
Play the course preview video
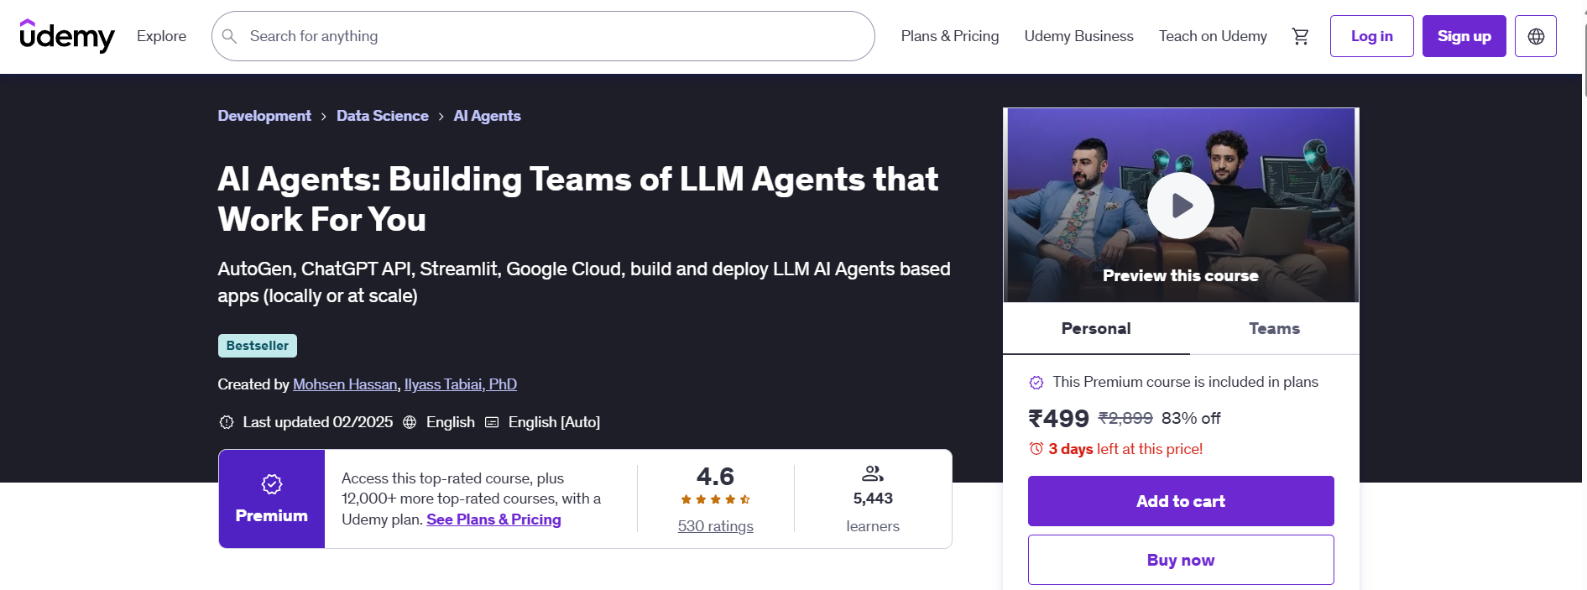point(1180,206)
